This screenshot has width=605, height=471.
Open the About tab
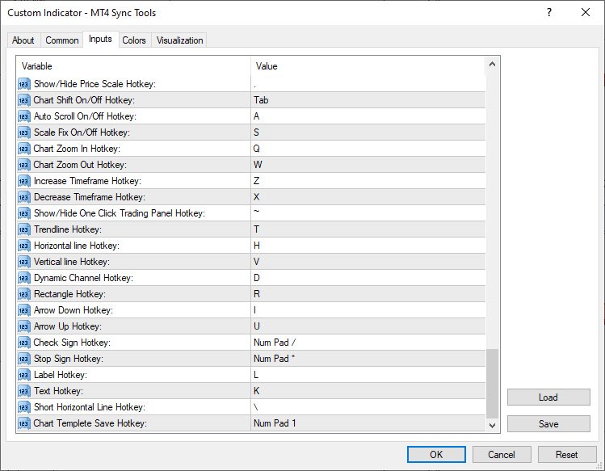23,40
